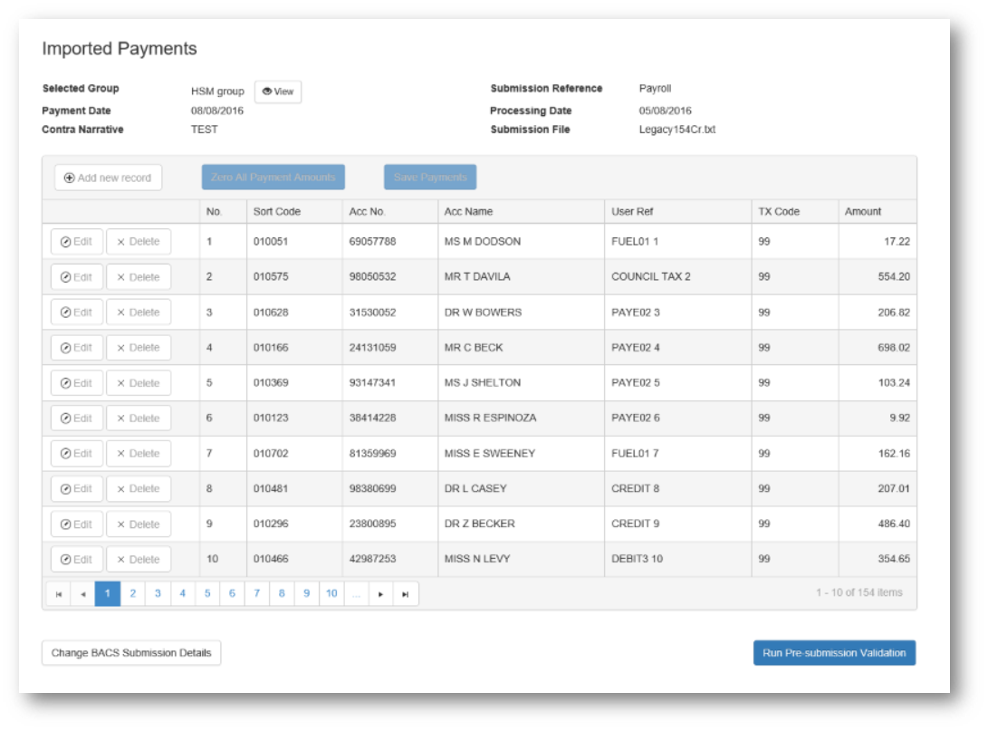Open Change BACS Submission Details
The image size is (988, 731).
[x=130, y=652]
